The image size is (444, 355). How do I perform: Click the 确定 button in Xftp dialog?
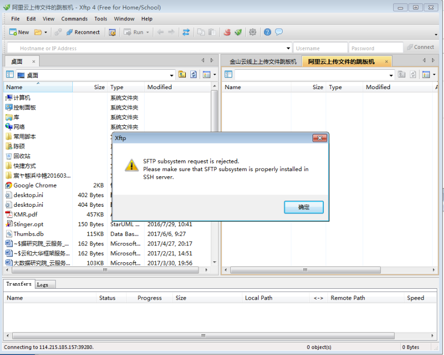(304, 207)
